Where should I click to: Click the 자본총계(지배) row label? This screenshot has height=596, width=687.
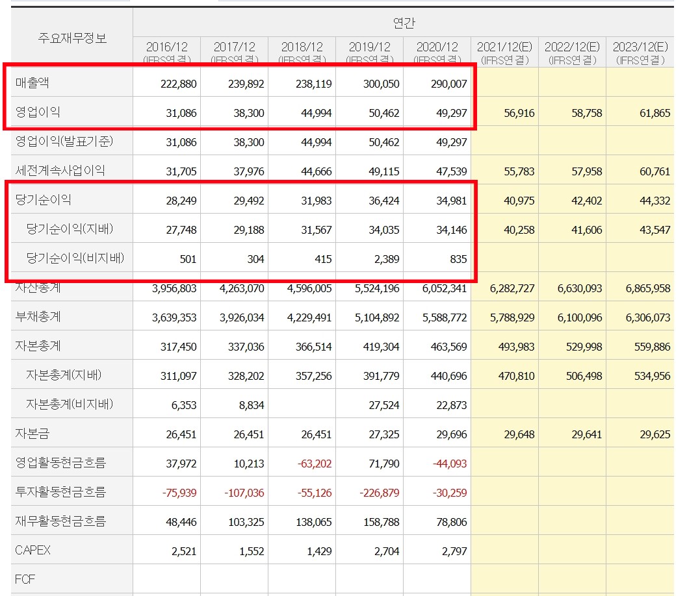point(64,375)
